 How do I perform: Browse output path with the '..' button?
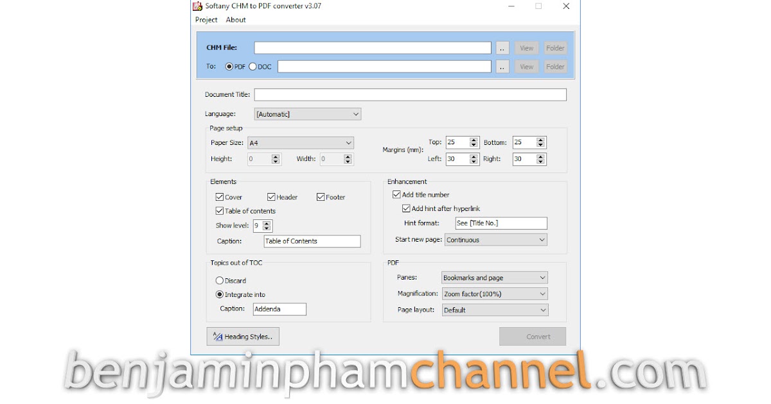(502, 67)
